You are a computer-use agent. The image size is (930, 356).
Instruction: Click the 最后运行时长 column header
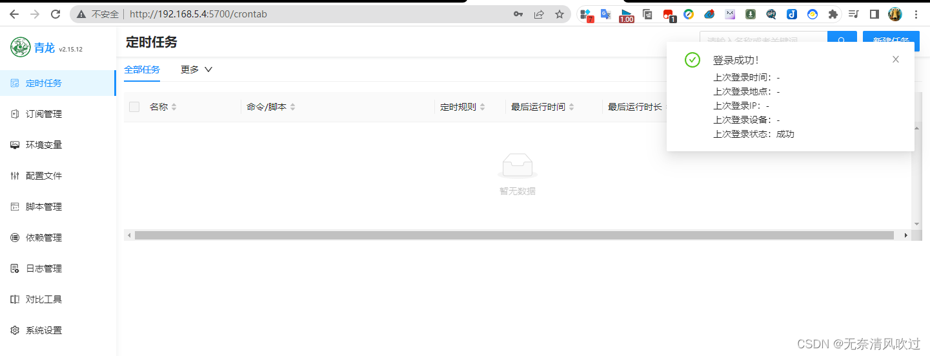[x=634, y=107]
